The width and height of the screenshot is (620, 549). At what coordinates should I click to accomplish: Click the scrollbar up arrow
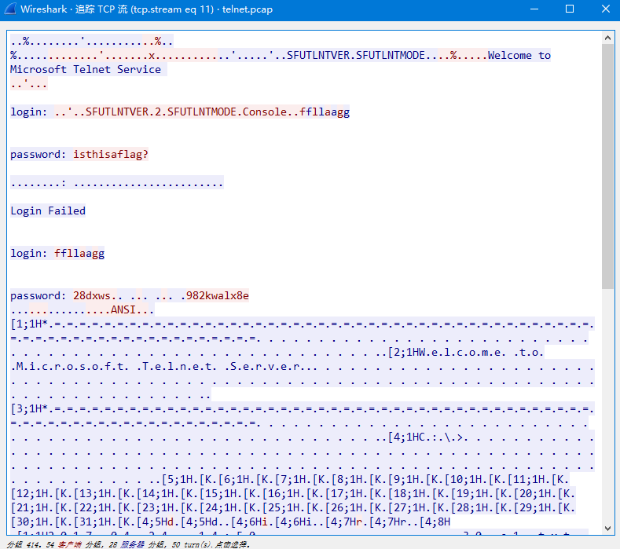607,38
